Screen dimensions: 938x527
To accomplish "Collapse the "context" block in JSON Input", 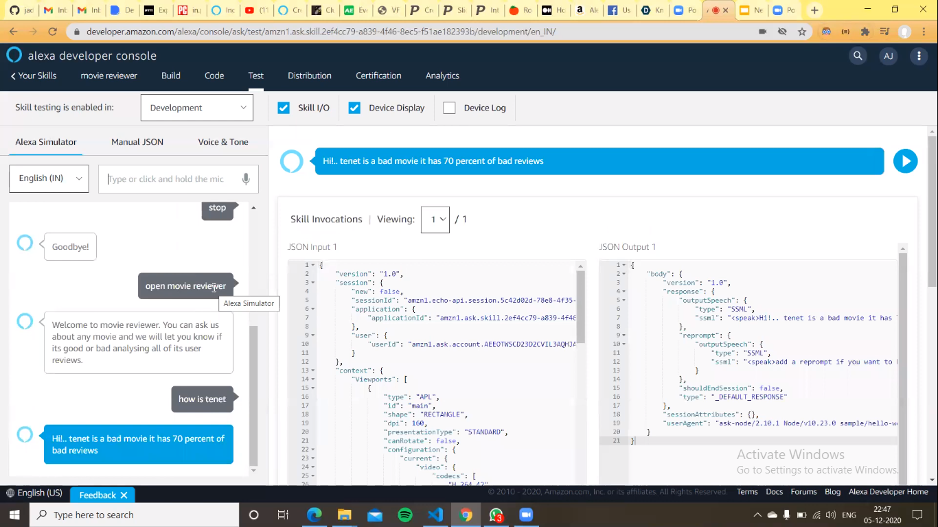I will click(x=313, y=371).
